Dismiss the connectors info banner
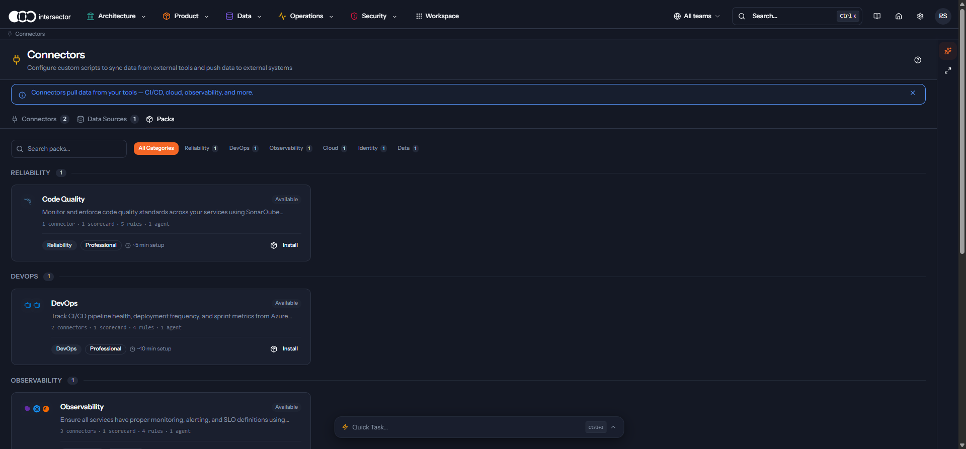This screenshot has height=449, width=966. point(913,93)
